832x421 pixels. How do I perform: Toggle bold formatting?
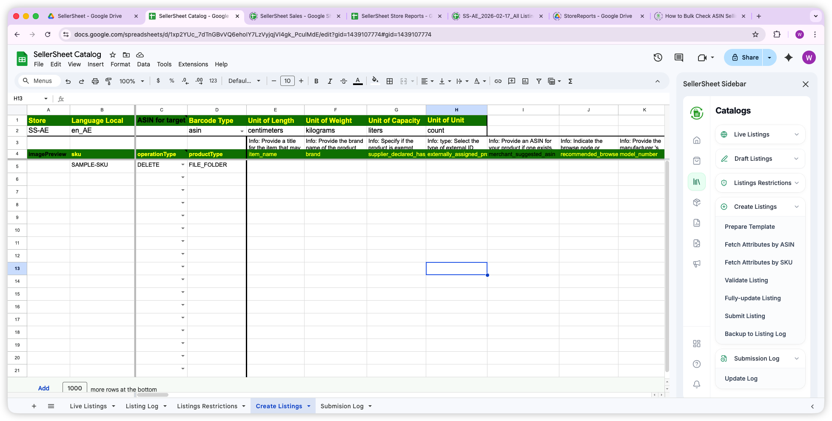coord(316,81)
